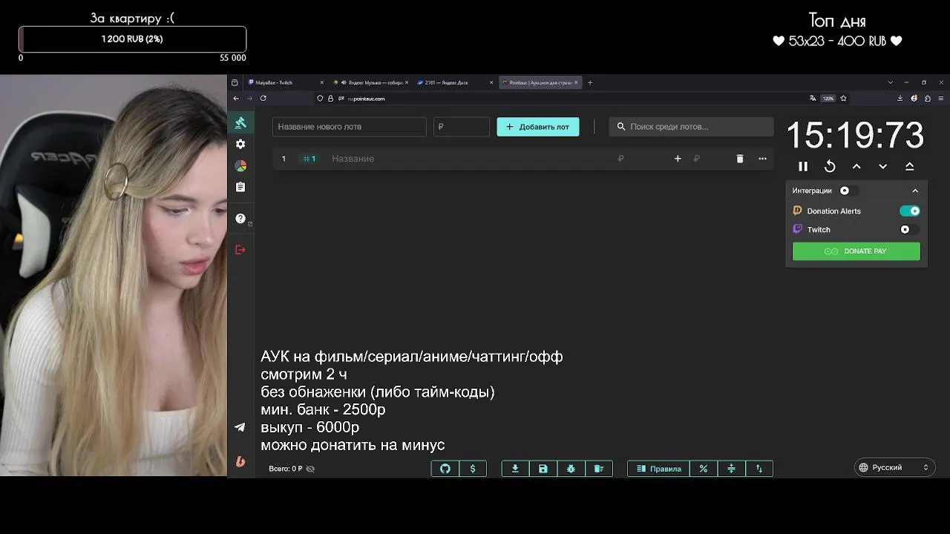This screenshot has height=534, width=950.
Task: Click the clear lots list button
Action: click(x=599, y=469)
